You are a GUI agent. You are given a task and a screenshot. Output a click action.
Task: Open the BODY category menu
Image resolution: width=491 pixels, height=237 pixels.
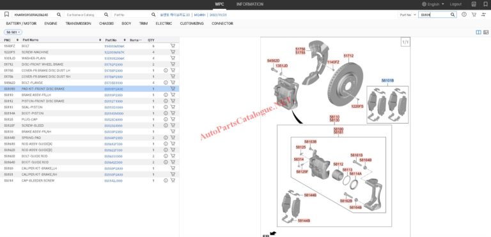(x=127, y=24)
